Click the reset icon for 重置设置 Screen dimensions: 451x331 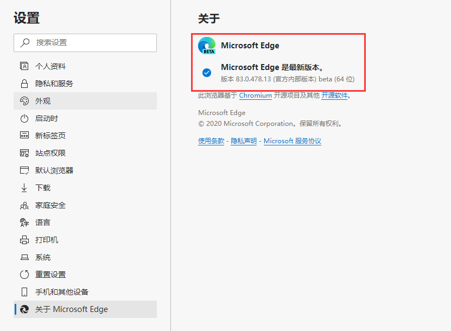point(24,275)
